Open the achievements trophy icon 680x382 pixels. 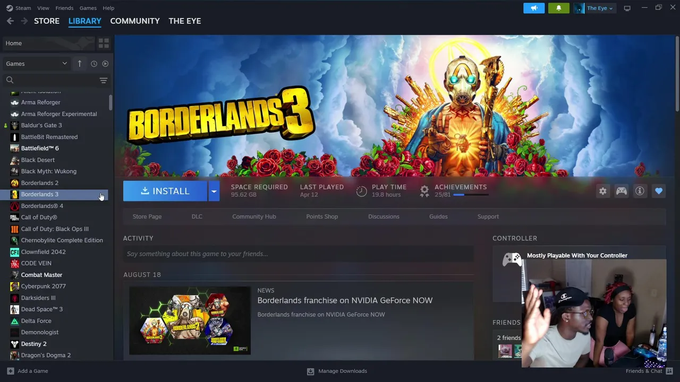[424, 192]
